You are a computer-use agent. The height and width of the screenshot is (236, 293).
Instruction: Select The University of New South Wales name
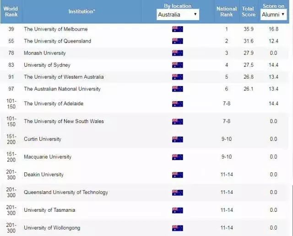point(64,121)
